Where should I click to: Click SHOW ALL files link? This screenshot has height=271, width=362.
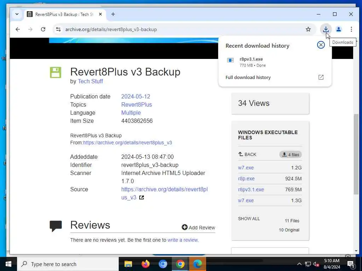tap(249, 219)
